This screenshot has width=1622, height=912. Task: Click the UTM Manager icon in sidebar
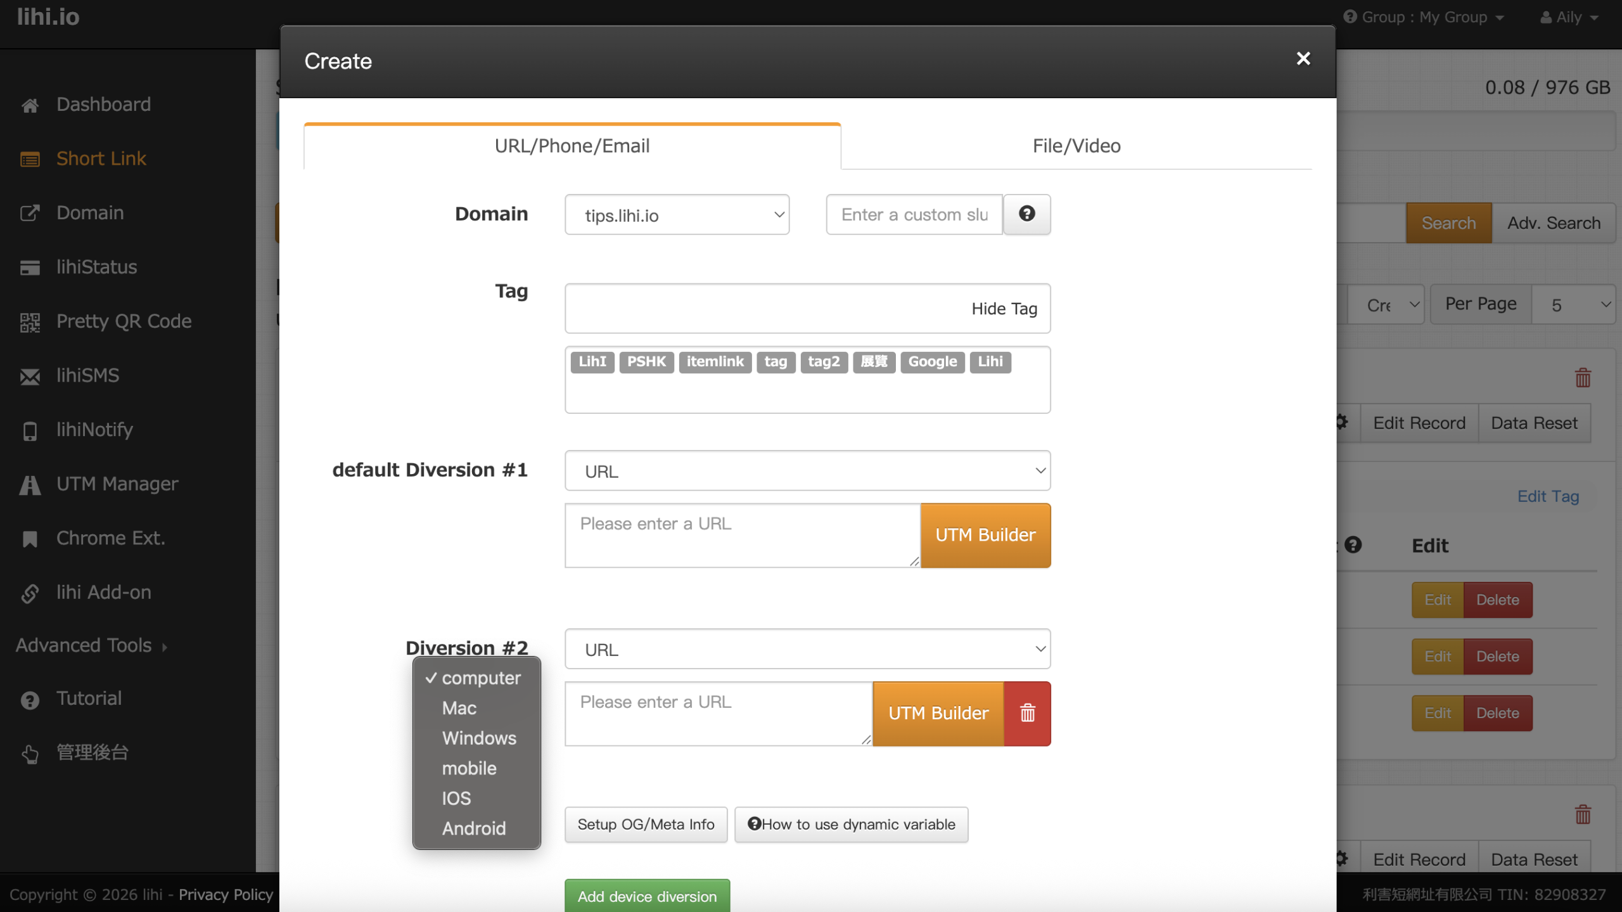coord(30,485)
